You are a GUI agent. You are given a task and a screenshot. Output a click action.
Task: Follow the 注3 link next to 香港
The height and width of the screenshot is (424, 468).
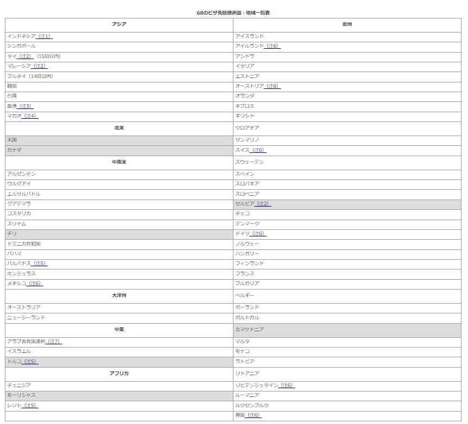(x=26, y=106)
